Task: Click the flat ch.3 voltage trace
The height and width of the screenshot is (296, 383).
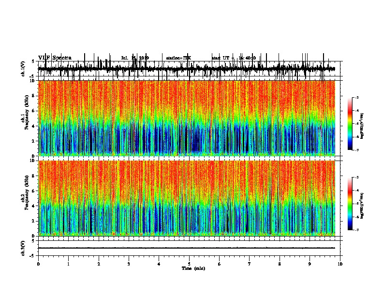Action: click(187, 248)
